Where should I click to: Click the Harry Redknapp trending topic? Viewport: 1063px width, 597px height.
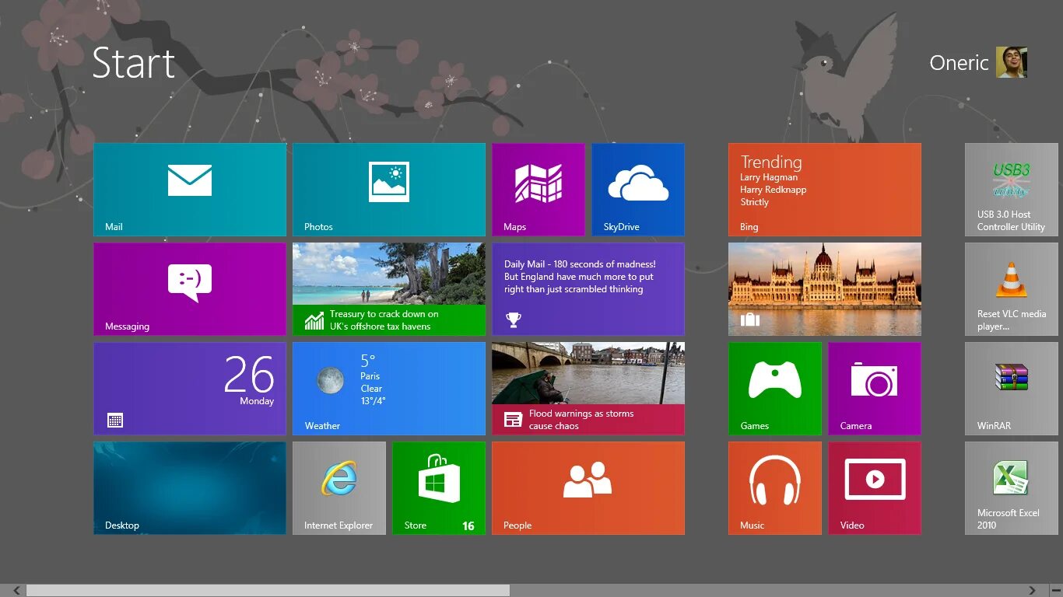[x=774, y=190]
